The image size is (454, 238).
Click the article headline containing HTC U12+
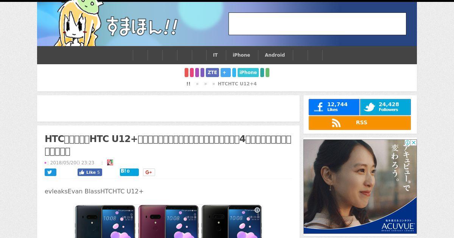(x=168, y=145)
